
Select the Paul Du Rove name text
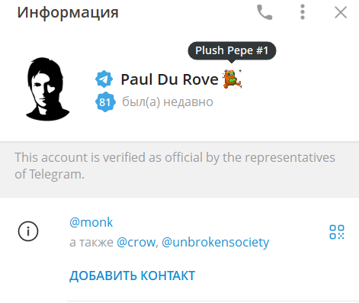169,79
